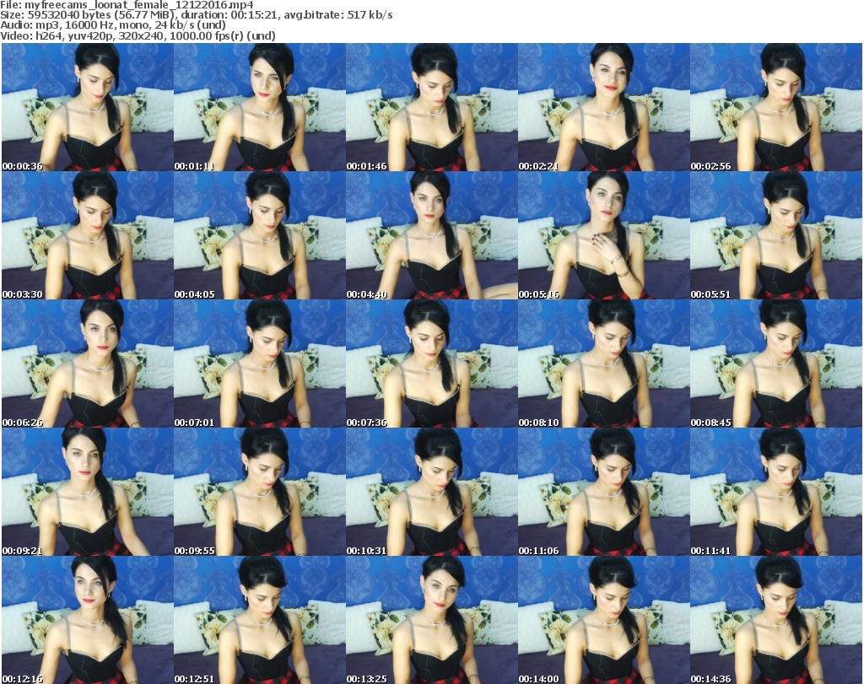Viewport: 864px width, 684px height.
Task: Choose the thumbnail stamped 00:09:21
Action: [x=88, y=492]
